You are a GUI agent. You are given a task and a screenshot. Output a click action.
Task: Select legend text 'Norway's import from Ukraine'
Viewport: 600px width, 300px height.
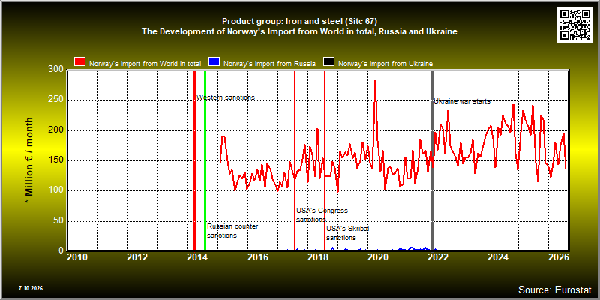(x=385, y=64)
